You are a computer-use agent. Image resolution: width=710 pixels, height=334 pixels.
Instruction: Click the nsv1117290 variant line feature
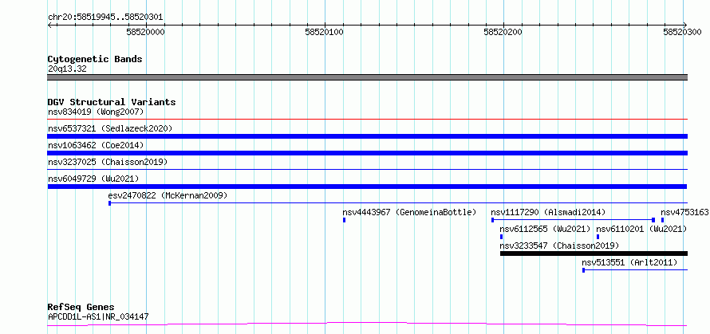[574, 220]
